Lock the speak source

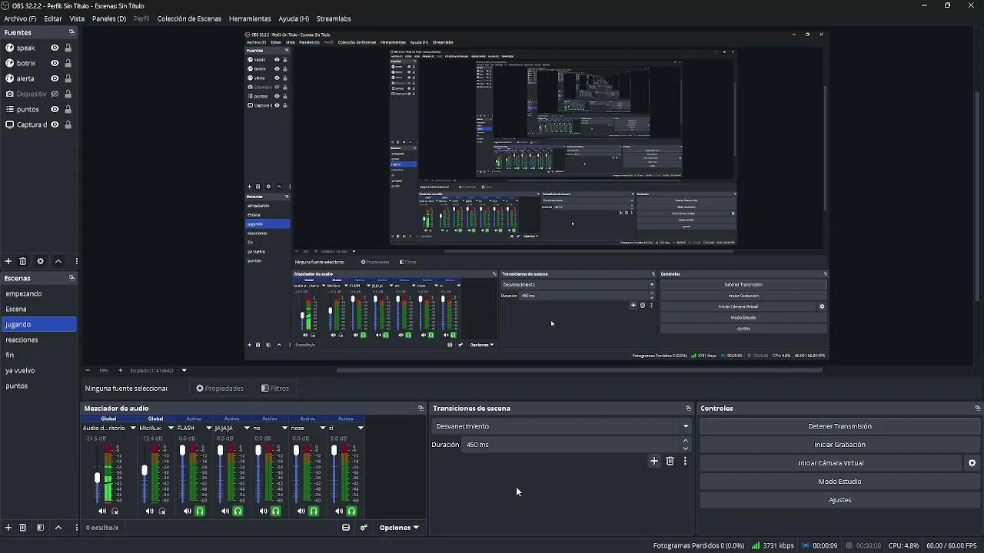(68, 48)
